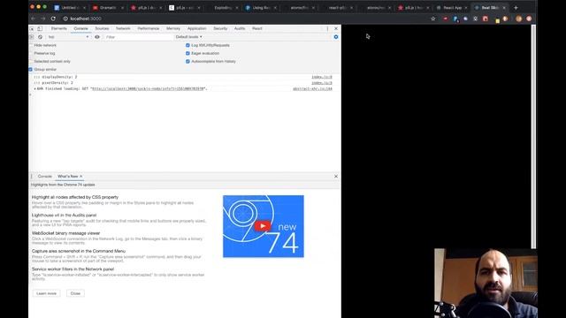Open the JavaScript context 'top' dropdown

point(68,37)
